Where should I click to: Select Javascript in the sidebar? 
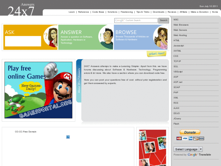pyautogui.click(x=178, y=46)
